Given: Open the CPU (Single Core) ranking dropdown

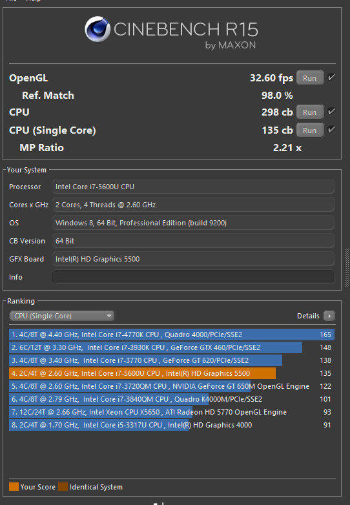Looking at the screenshot, I should (x=62, y=316).
